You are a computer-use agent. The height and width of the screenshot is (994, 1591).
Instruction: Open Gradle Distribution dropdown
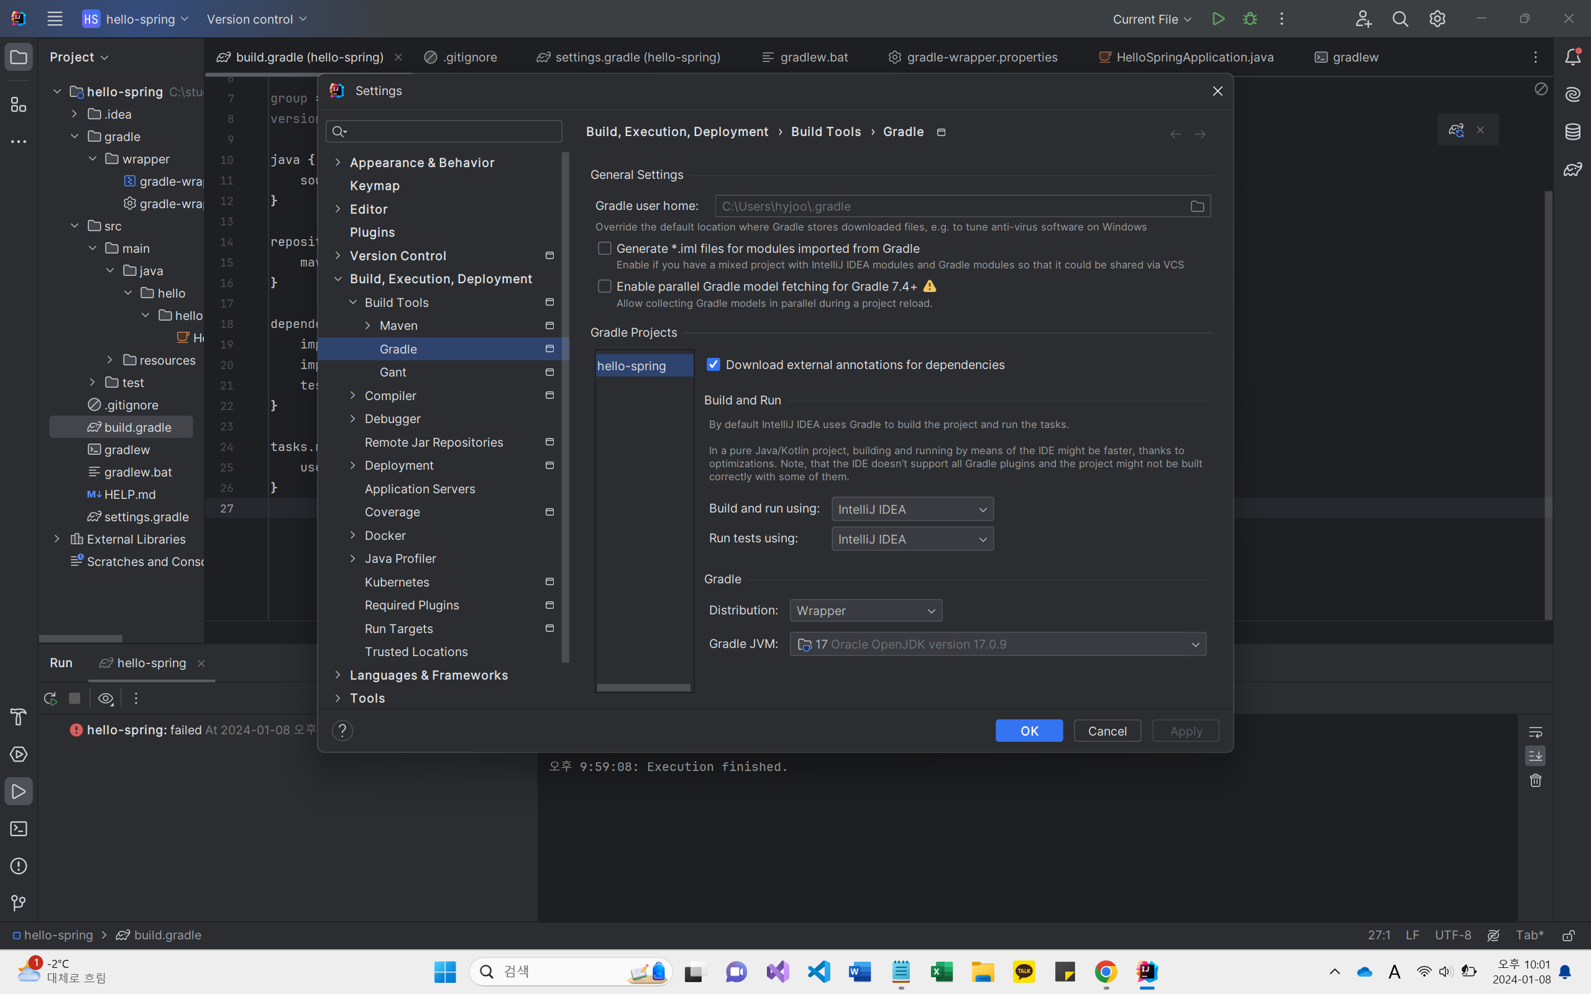pos(866,611)
